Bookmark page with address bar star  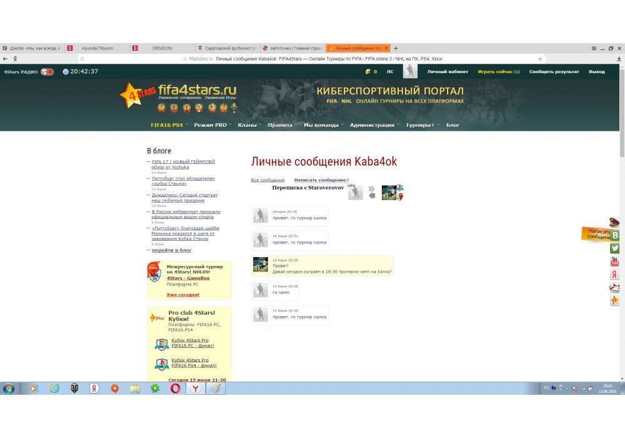540,59
